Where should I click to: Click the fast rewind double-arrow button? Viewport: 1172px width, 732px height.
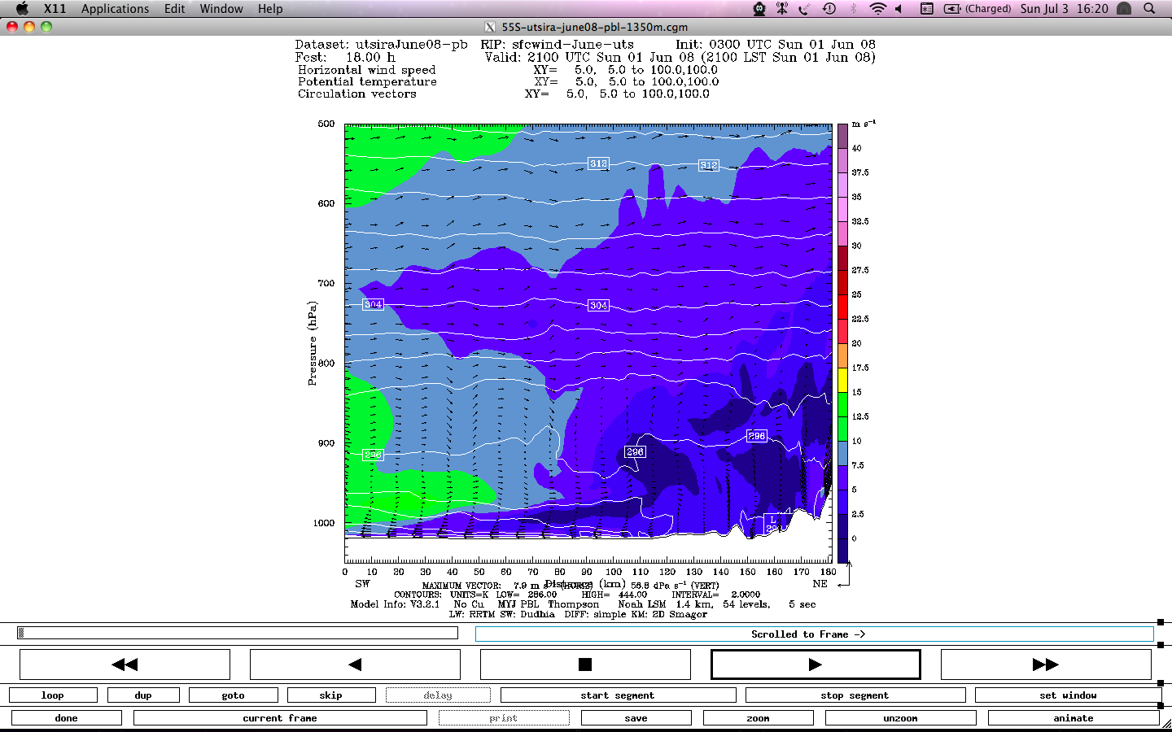point(125,664)
